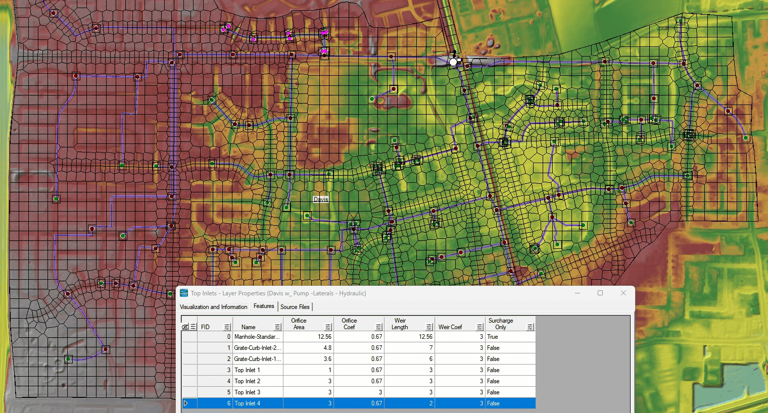Open FID column filter options
768x413 pixels.
pos(227,327)
